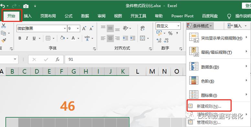Click the Borders icon
This screenshot has height=127, width=251.
[48, 38]
